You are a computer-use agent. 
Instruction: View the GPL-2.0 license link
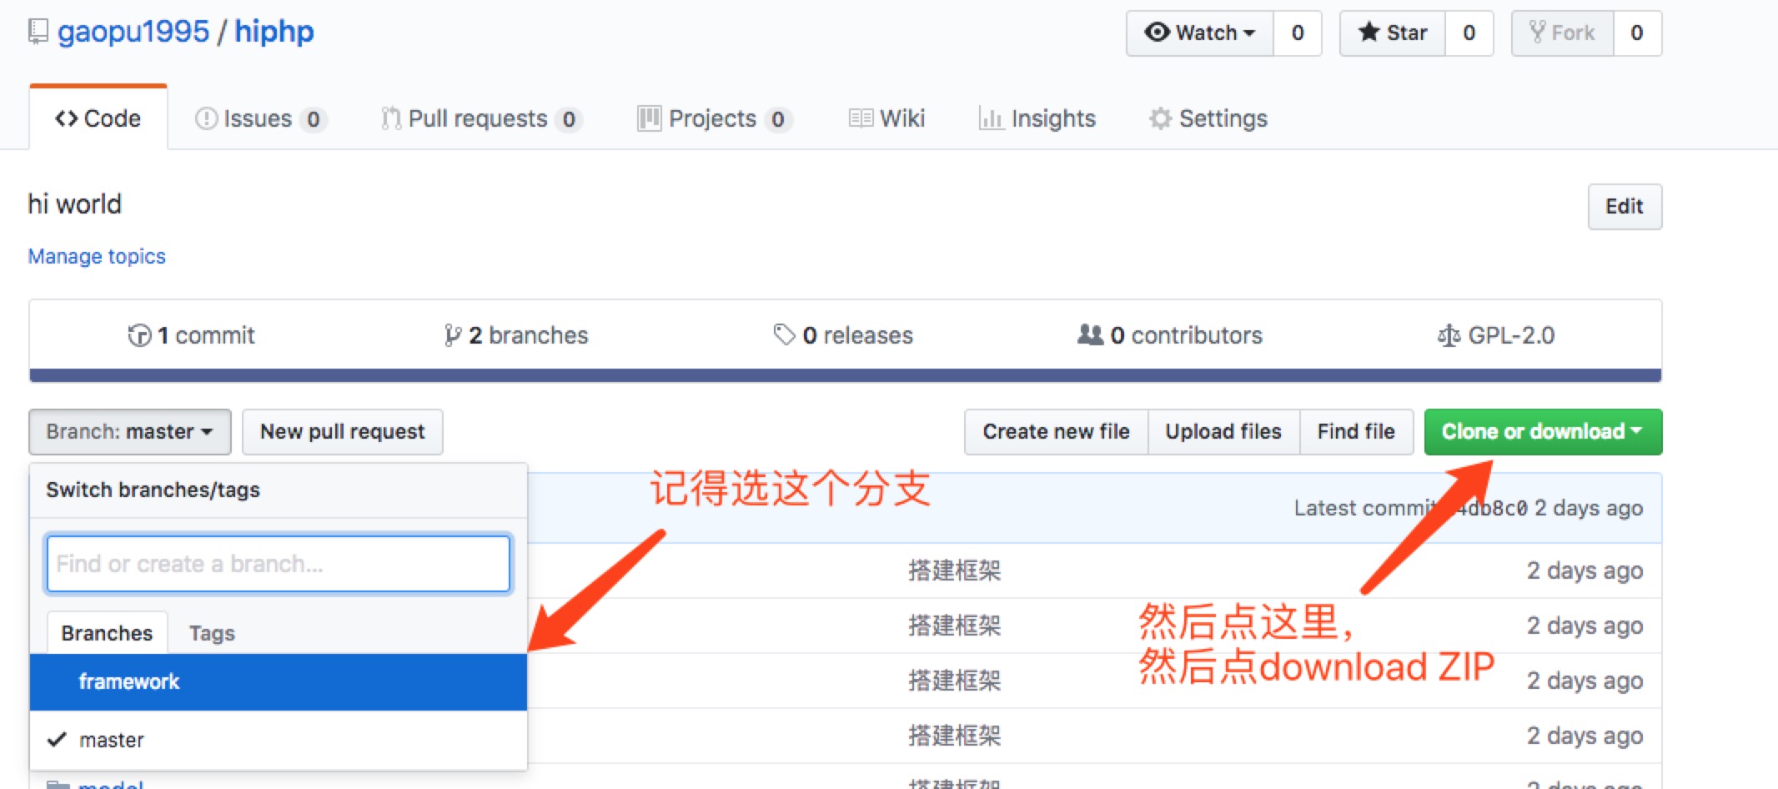pos(1496,335)
